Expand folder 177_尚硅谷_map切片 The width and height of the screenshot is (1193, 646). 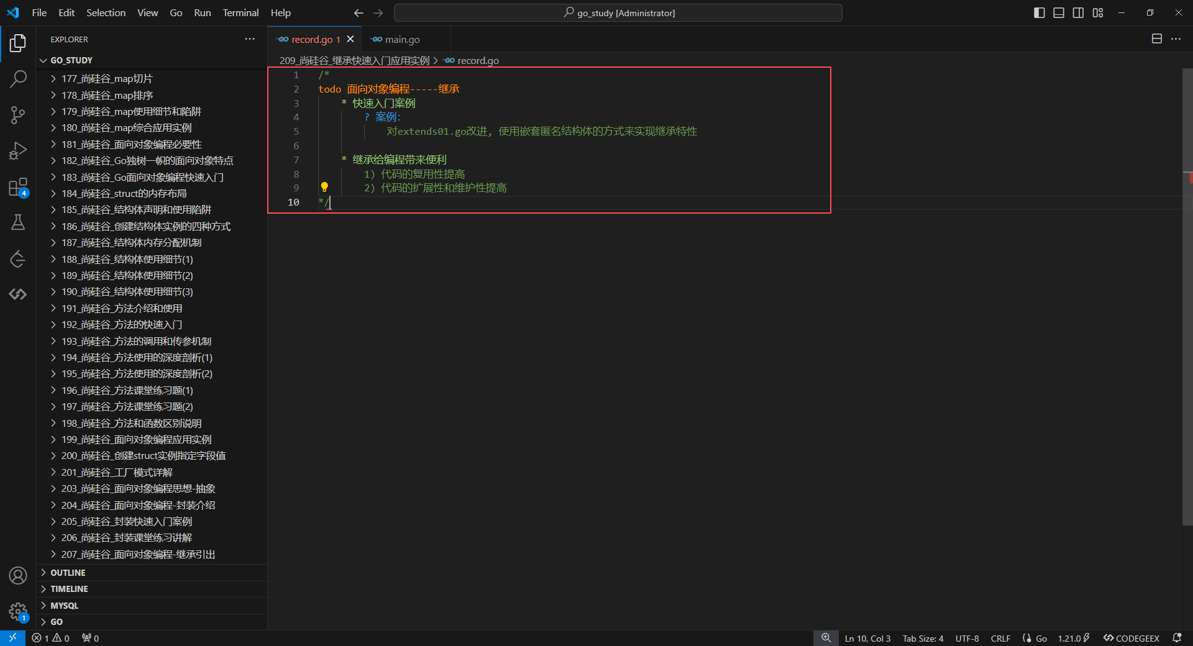pos(152,79)
